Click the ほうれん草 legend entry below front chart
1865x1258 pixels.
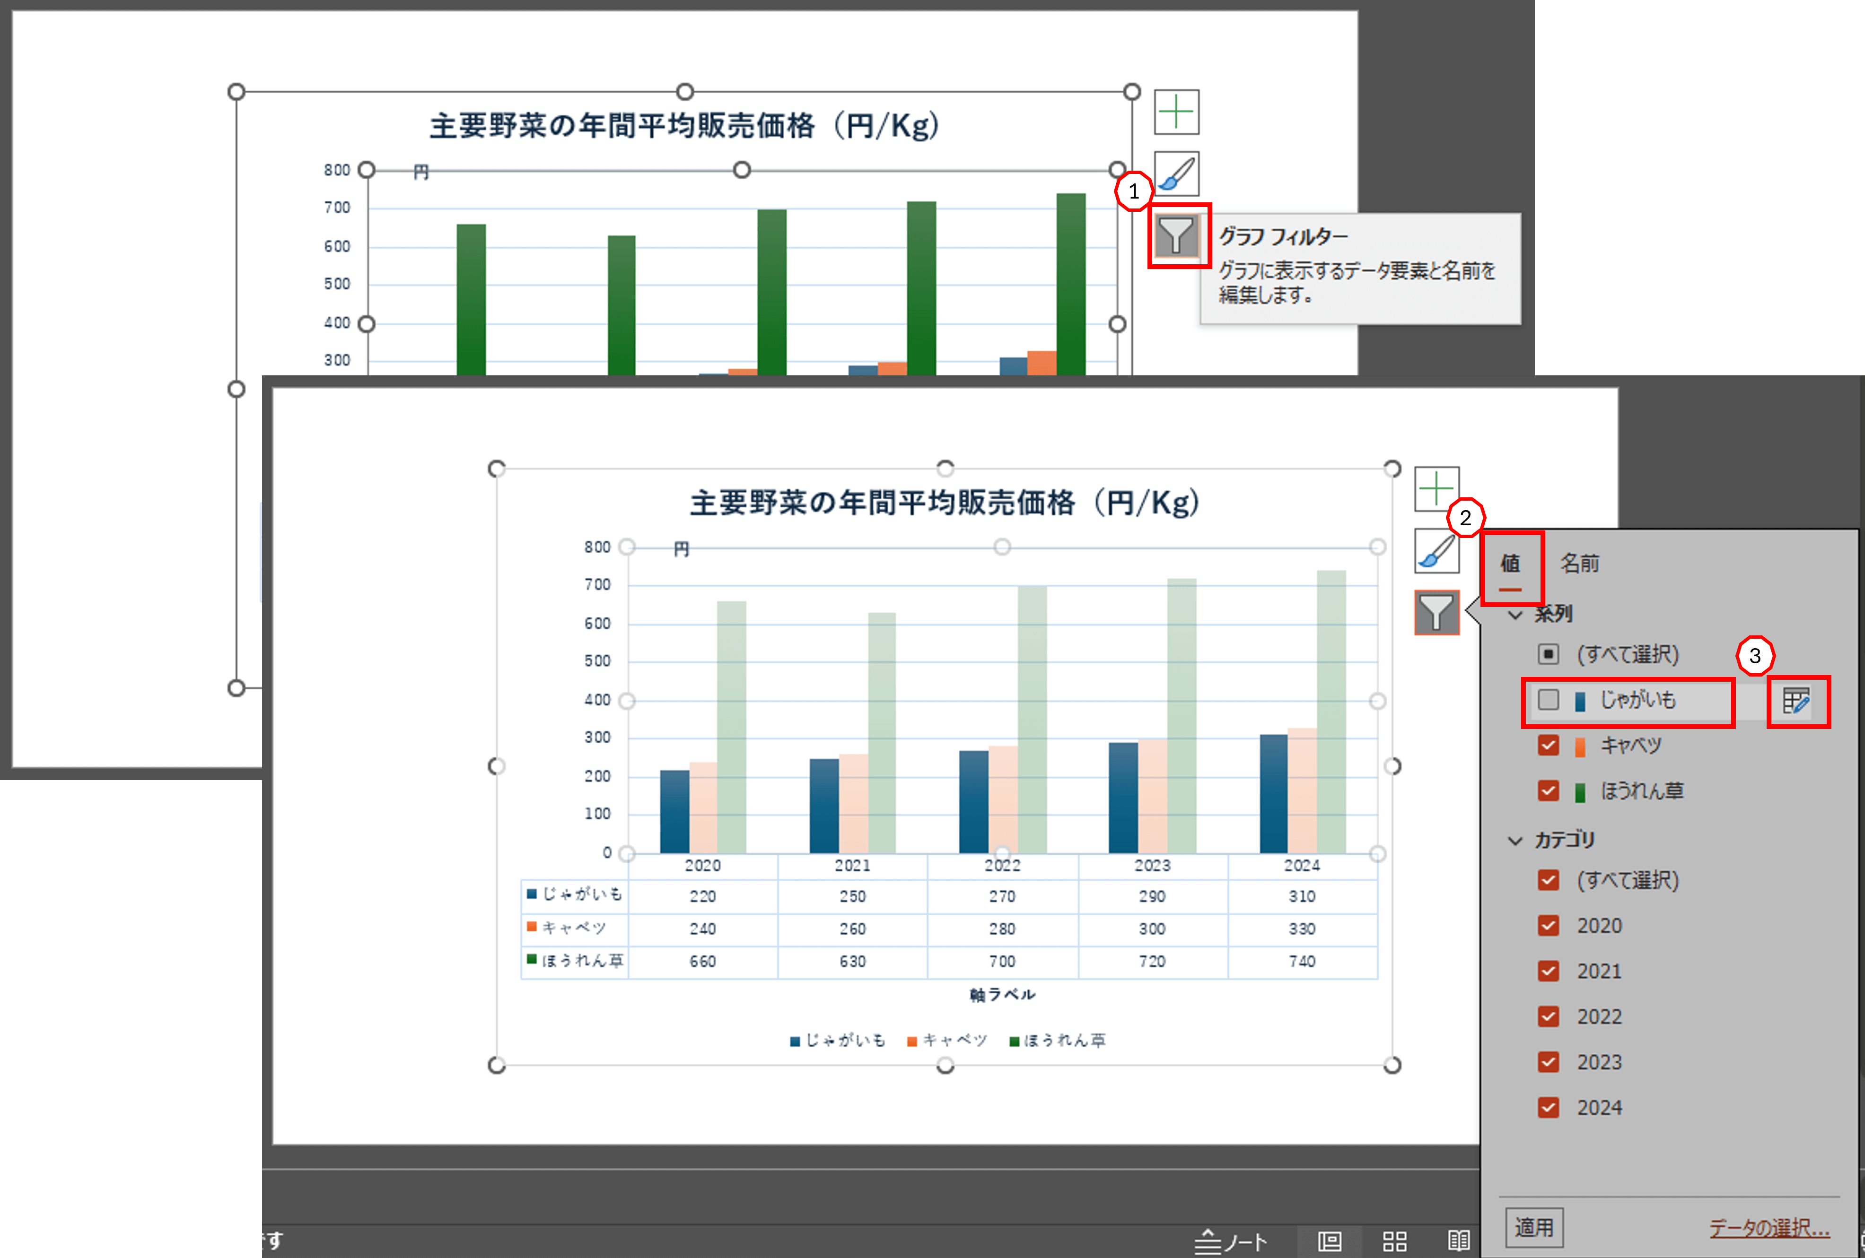[x=1057, y=1041]
